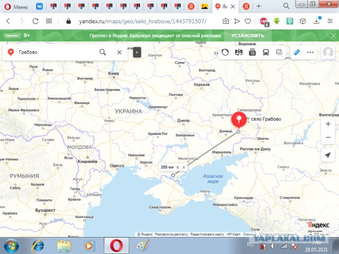Click the Киев city label
This screenshot has width=339, height=254.
[113, 74]
